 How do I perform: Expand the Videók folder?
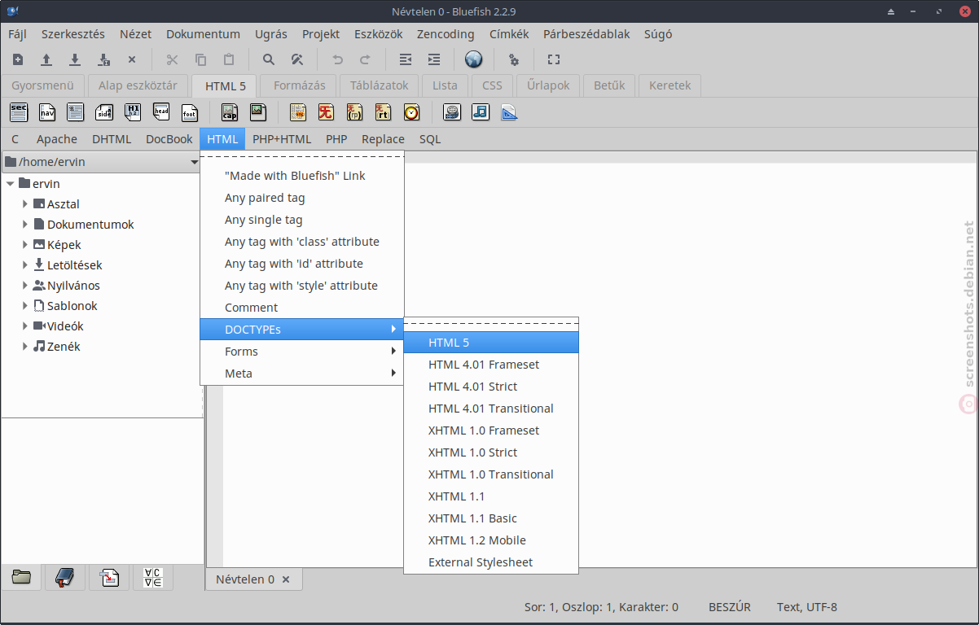(25, 326)
